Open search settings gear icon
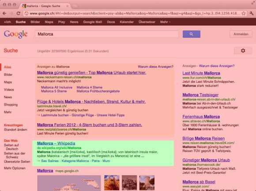Image resolution: width=256 pixels, height=191 pixels. (243, 51)
